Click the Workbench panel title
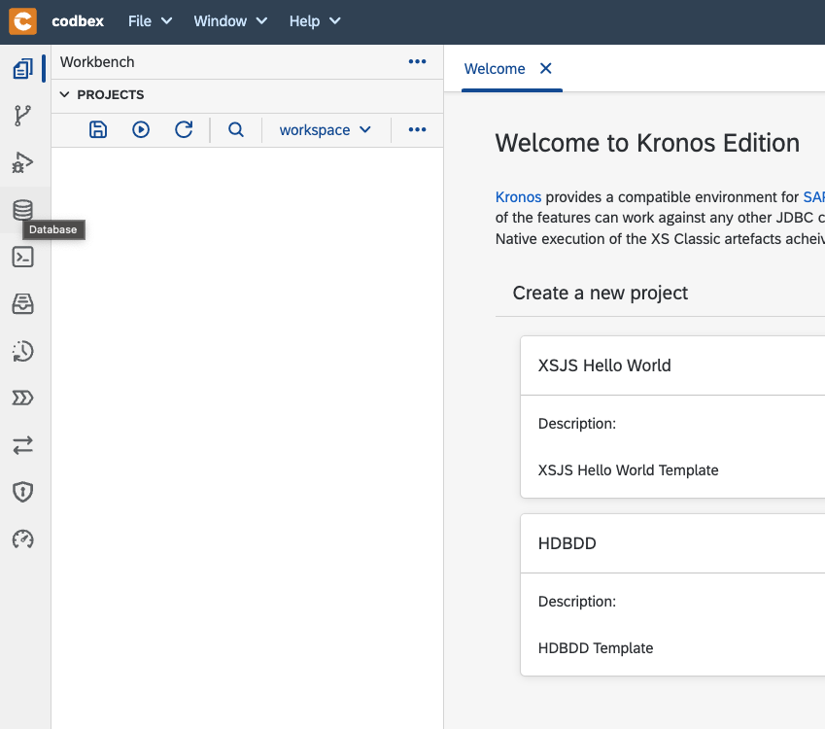Screen dimensions: 825x729 tap(97, 62)
